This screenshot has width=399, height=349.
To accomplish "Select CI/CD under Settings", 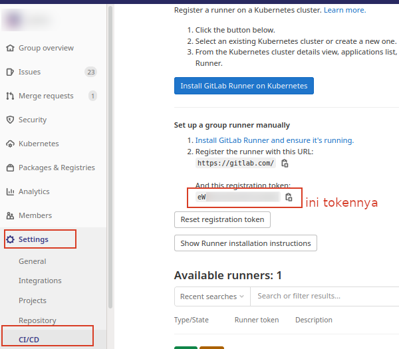I will tap(29, 340).
